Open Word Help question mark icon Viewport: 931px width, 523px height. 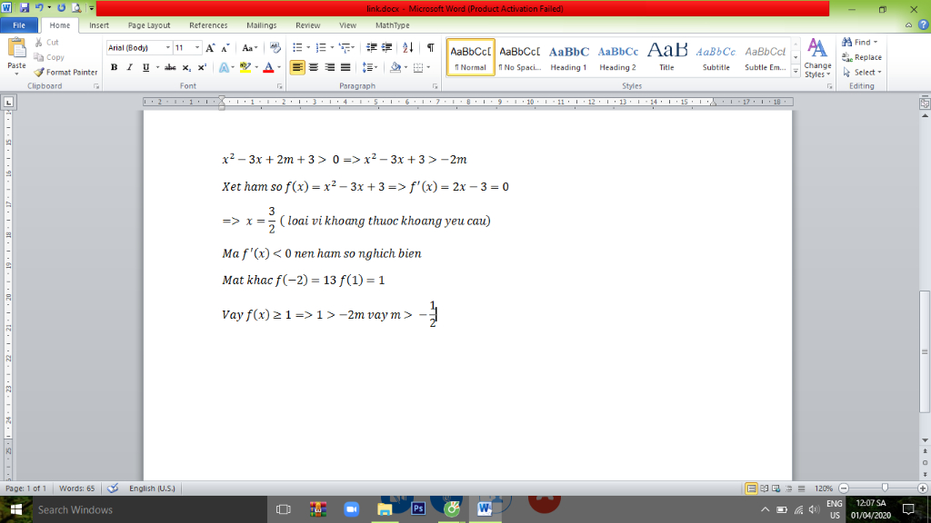tap(924, 25)
